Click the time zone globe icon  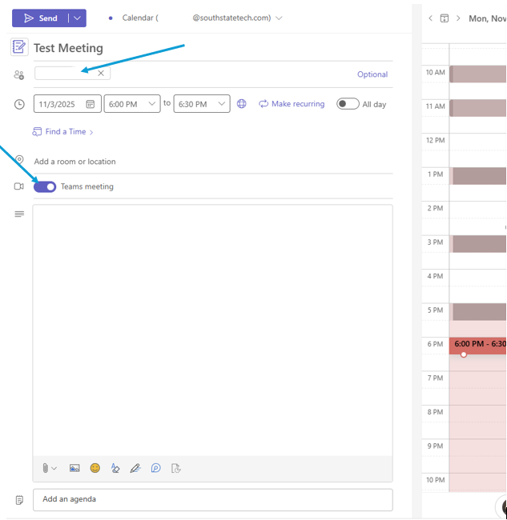pyautogui.click(x=242, y=104)
